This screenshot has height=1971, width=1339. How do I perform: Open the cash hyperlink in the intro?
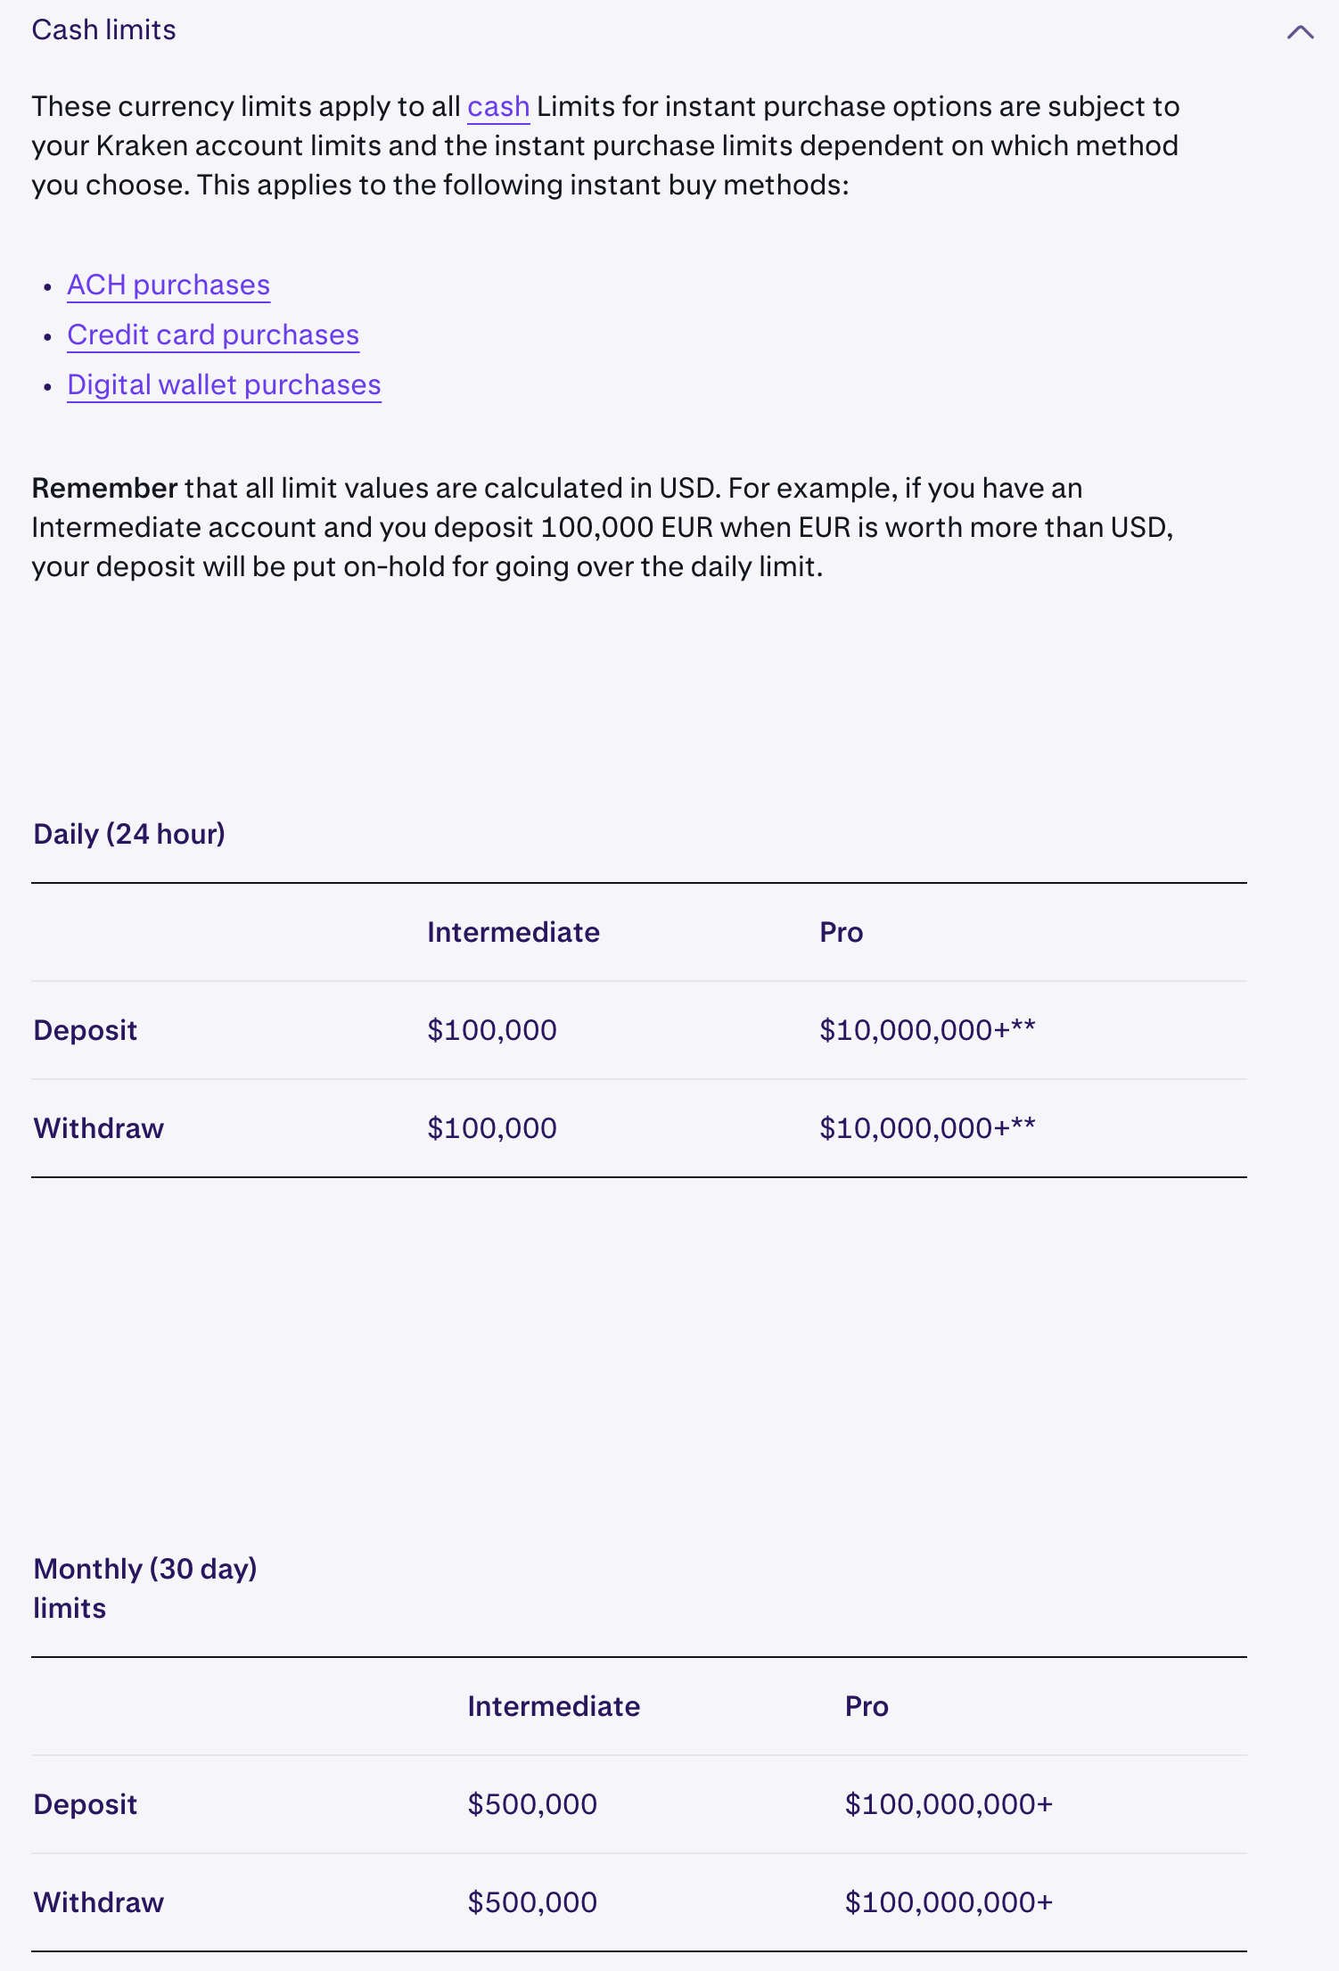(498, 107)
